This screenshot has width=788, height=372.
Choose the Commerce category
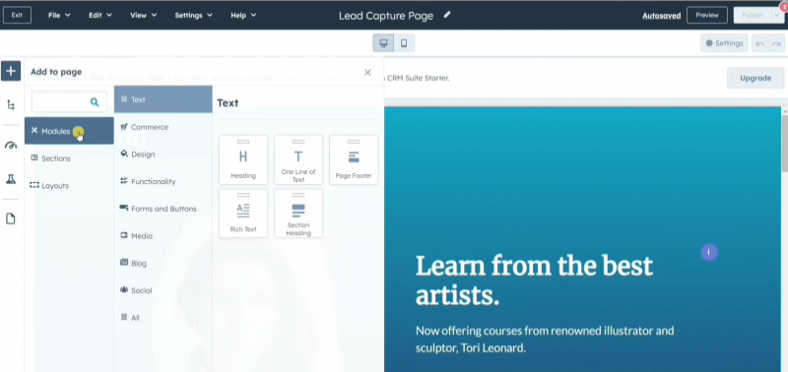click(x=164, y=127)
